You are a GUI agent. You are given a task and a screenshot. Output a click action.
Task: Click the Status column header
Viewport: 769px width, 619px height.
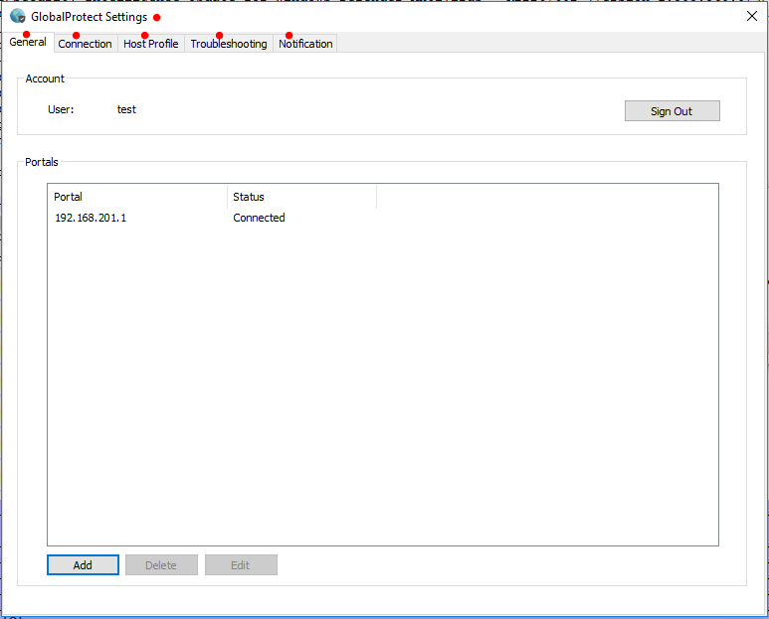click(302, 197)
